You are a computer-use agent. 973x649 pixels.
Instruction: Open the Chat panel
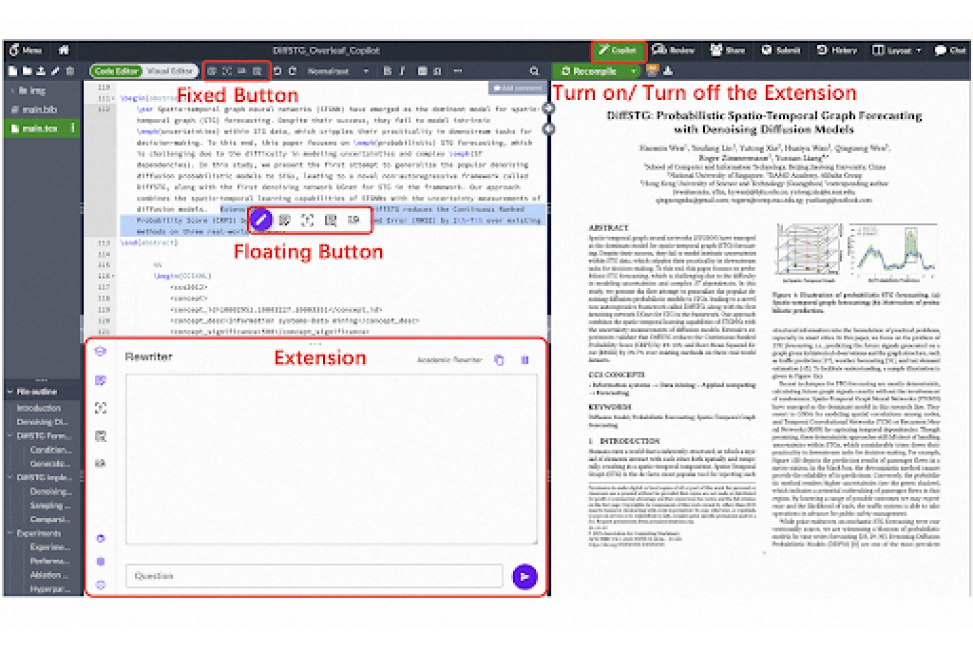click(950, 50)
